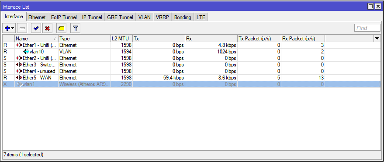Sort by the Name column header
Image resolution: width=384 pixels, height=162 pixels.
coord(37,39)
